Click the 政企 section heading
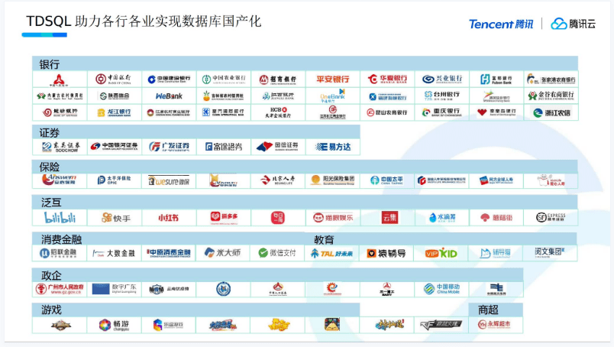The image size is (614, 347). [x=51, y=275]
